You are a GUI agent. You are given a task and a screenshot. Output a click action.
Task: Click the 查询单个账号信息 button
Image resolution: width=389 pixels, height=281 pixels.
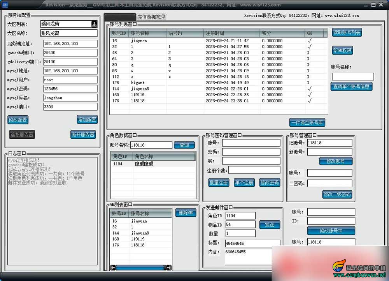click(351, 87)
